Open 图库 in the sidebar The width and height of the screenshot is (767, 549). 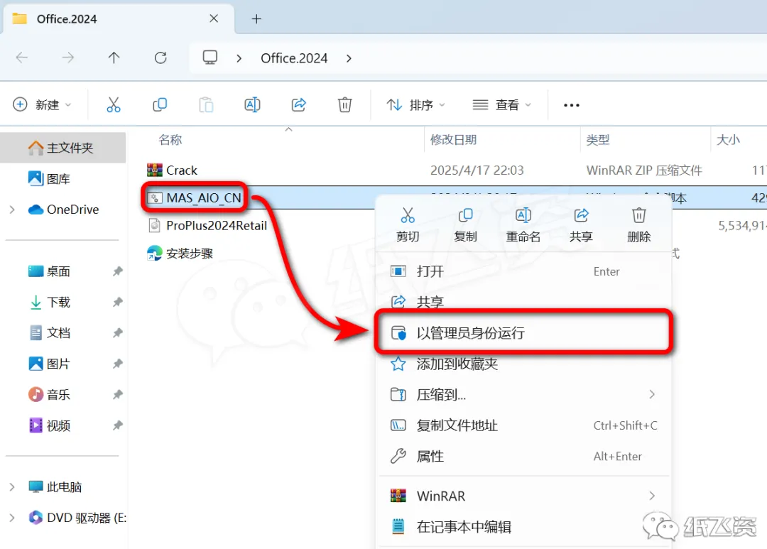[50, 178]
